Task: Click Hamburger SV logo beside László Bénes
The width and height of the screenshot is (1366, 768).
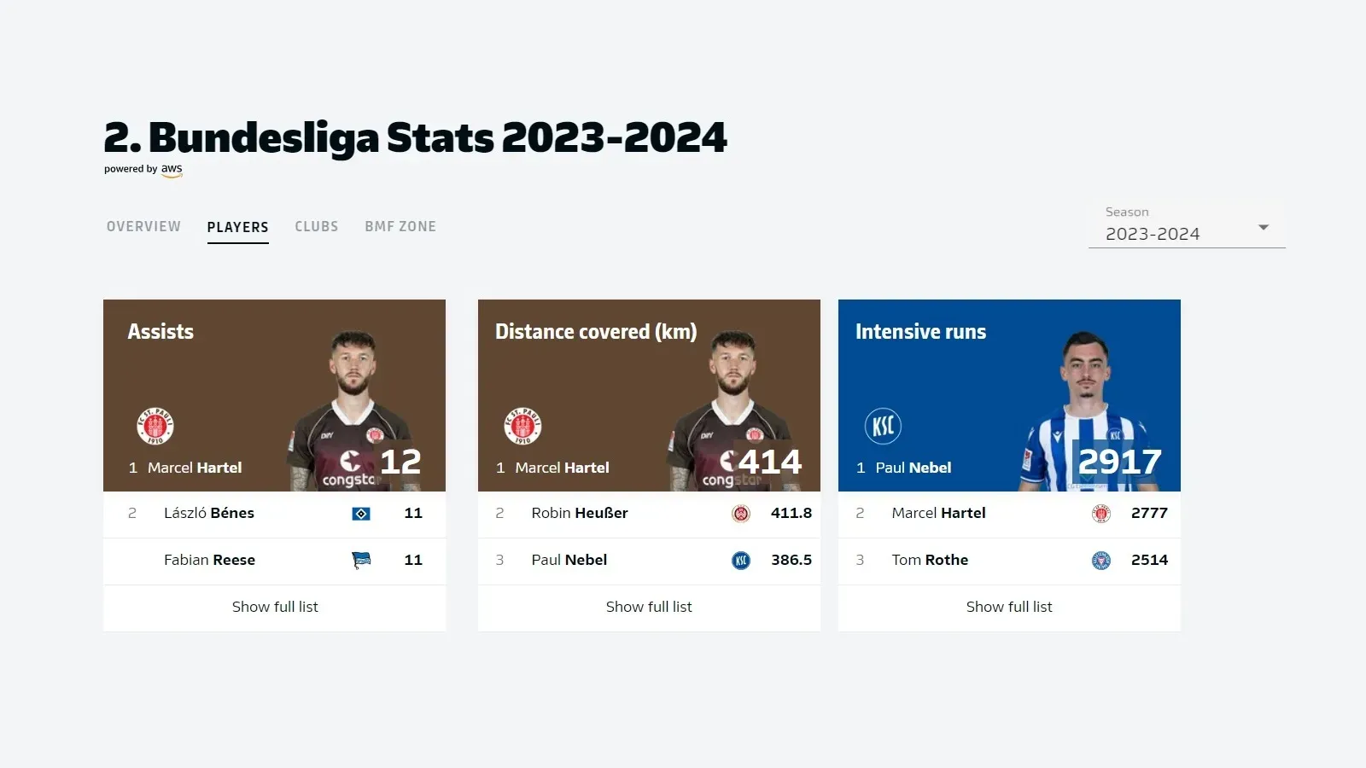Action: click(361, 514)
